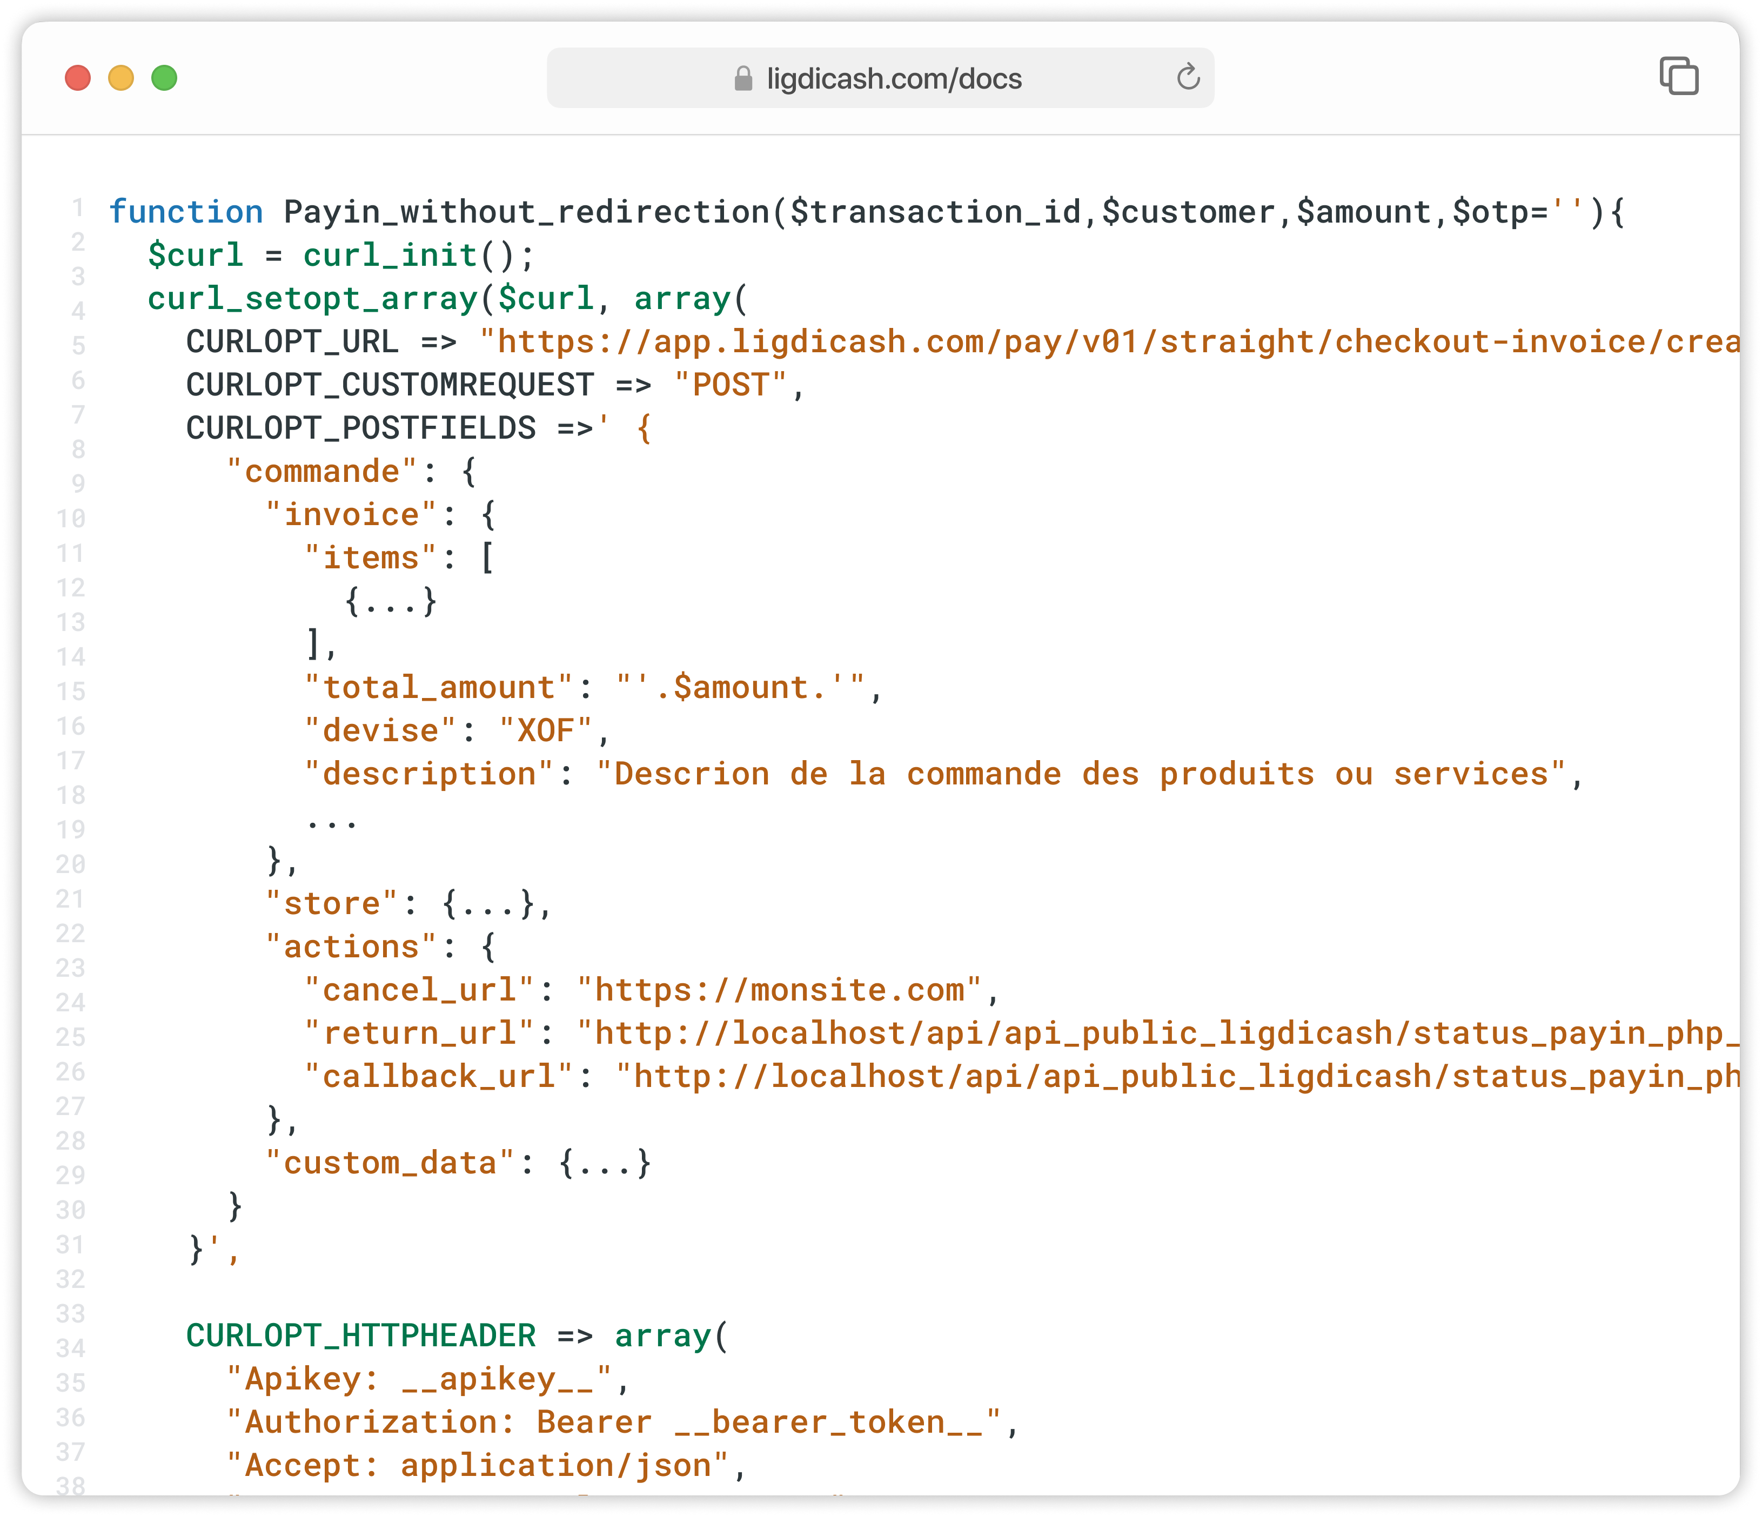
Task: Select the POST request method string
Action: pyautogui.click(x=729, y=384)
